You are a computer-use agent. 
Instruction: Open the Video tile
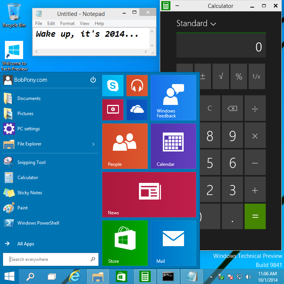113,109
